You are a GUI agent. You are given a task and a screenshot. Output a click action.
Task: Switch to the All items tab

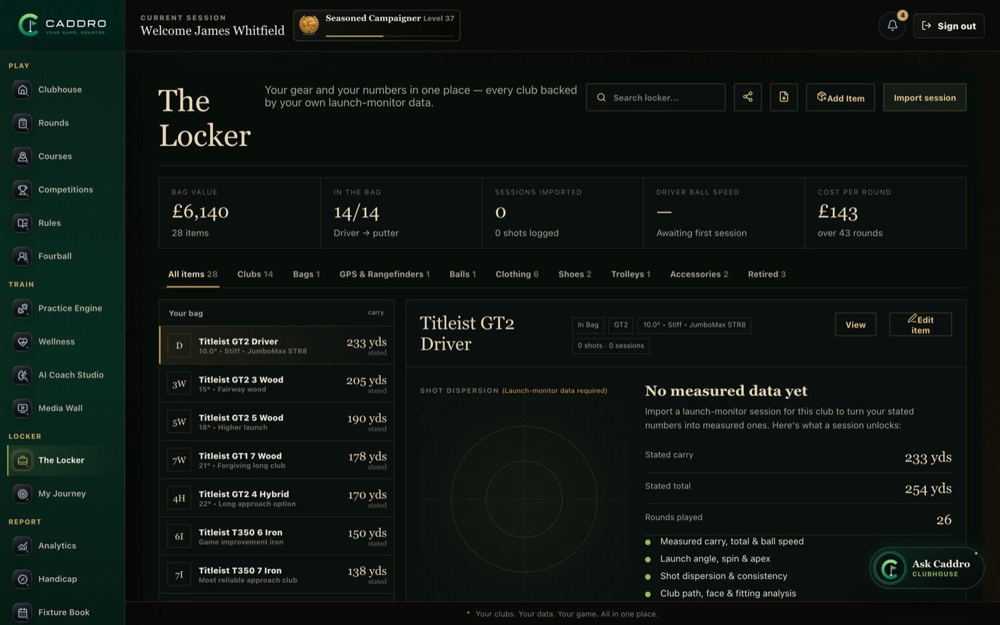193,274
